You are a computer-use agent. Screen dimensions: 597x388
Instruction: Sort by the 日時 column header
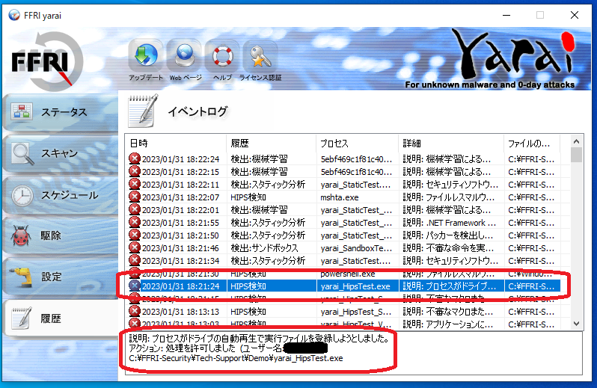coord(176,144)
